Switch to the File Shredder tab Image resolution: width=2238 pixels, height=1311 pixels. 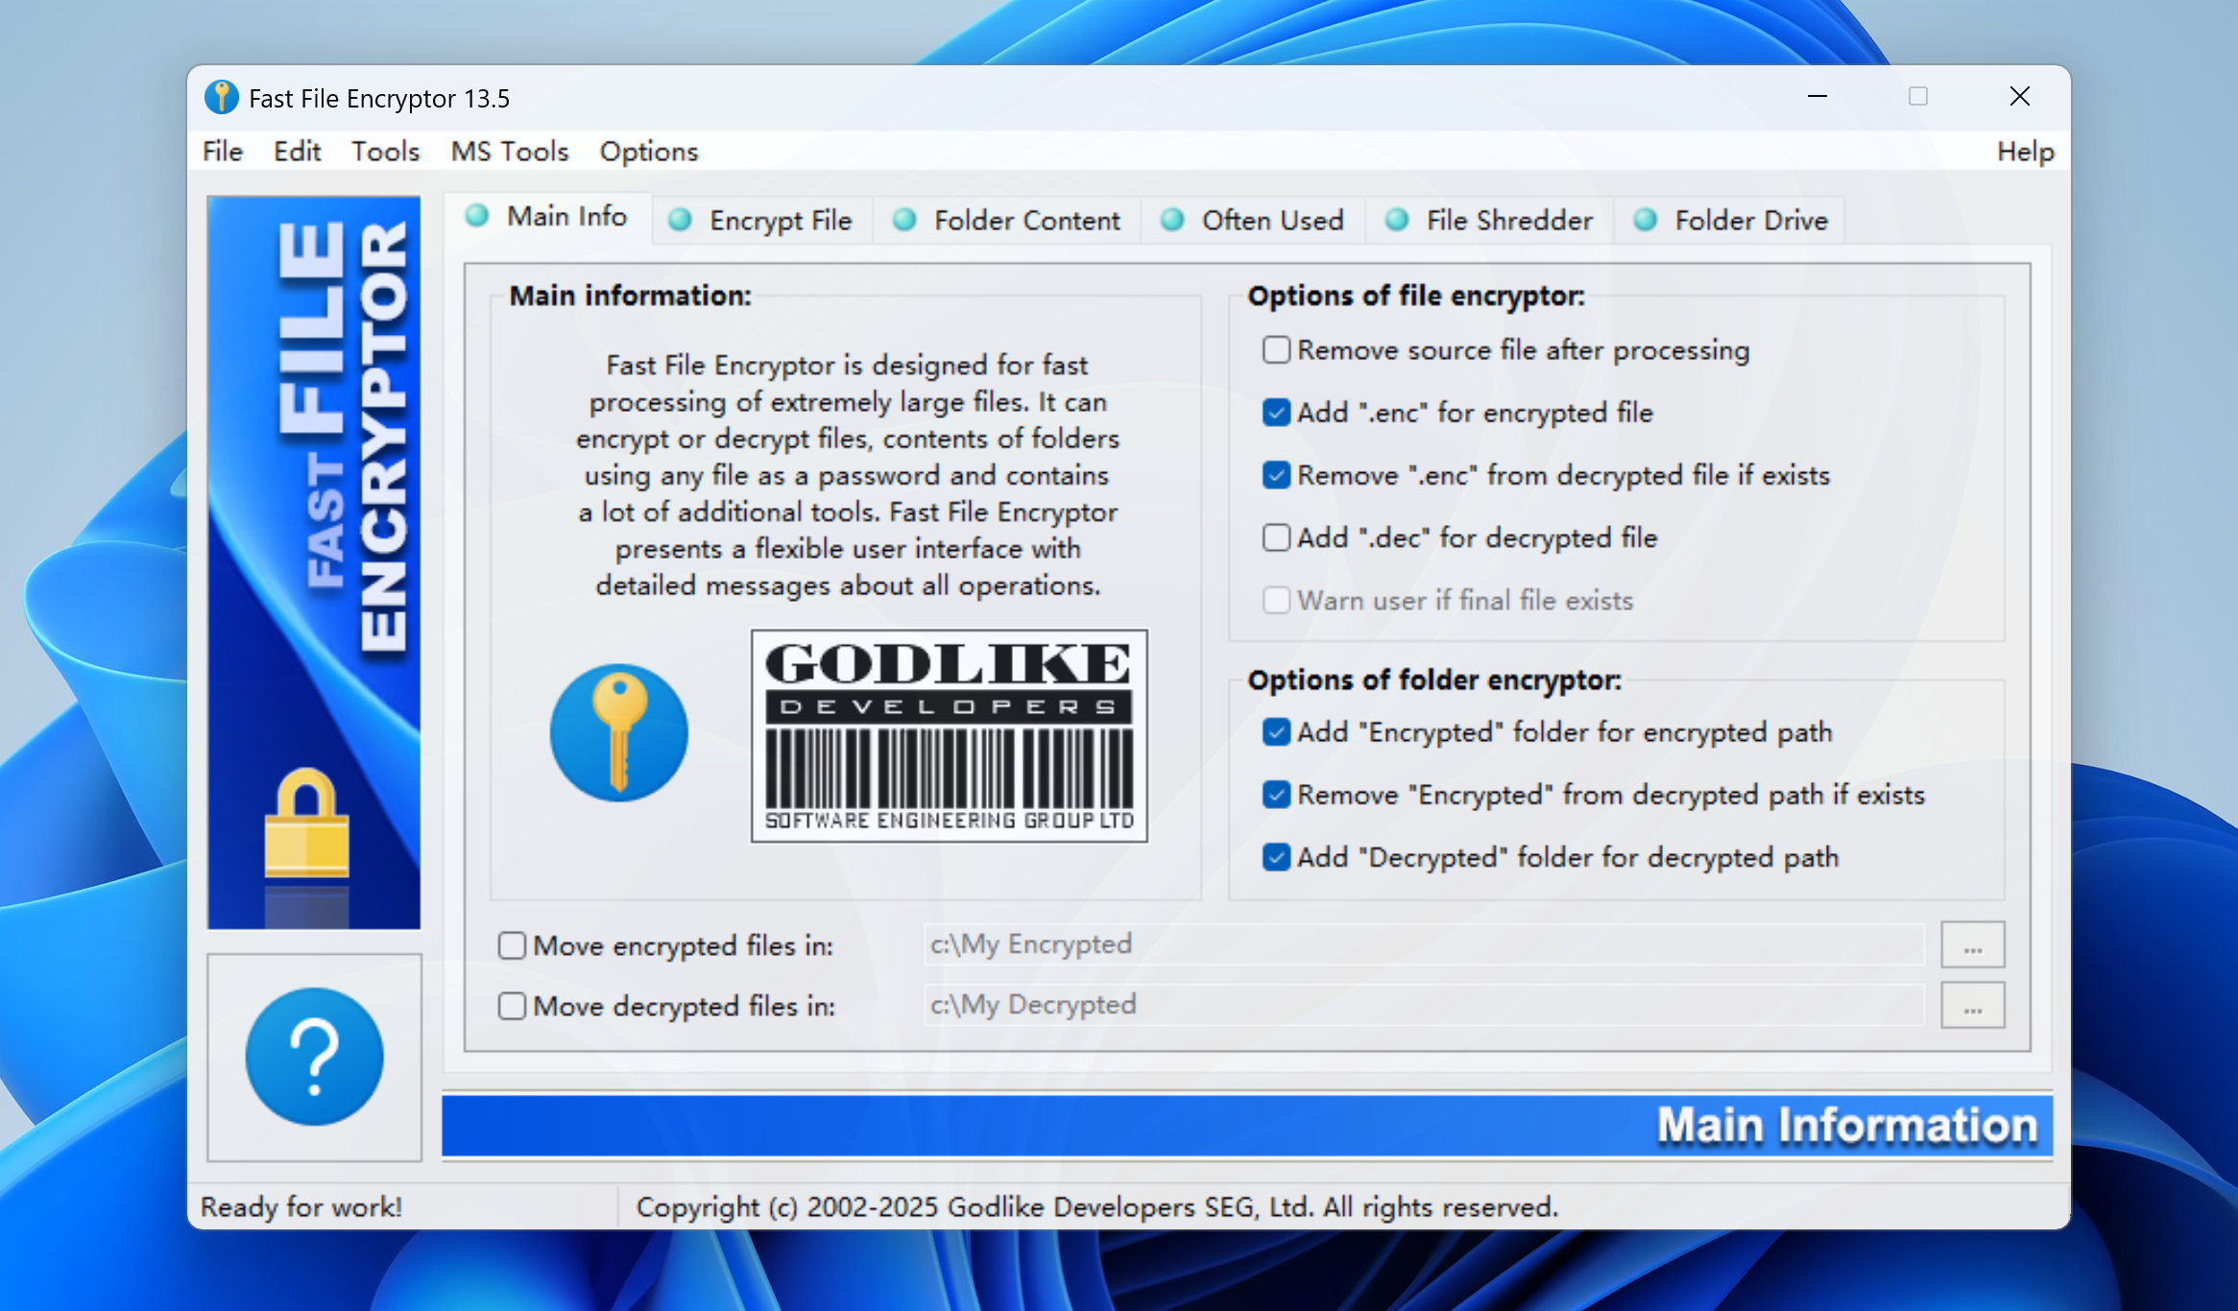[1489, 221]
